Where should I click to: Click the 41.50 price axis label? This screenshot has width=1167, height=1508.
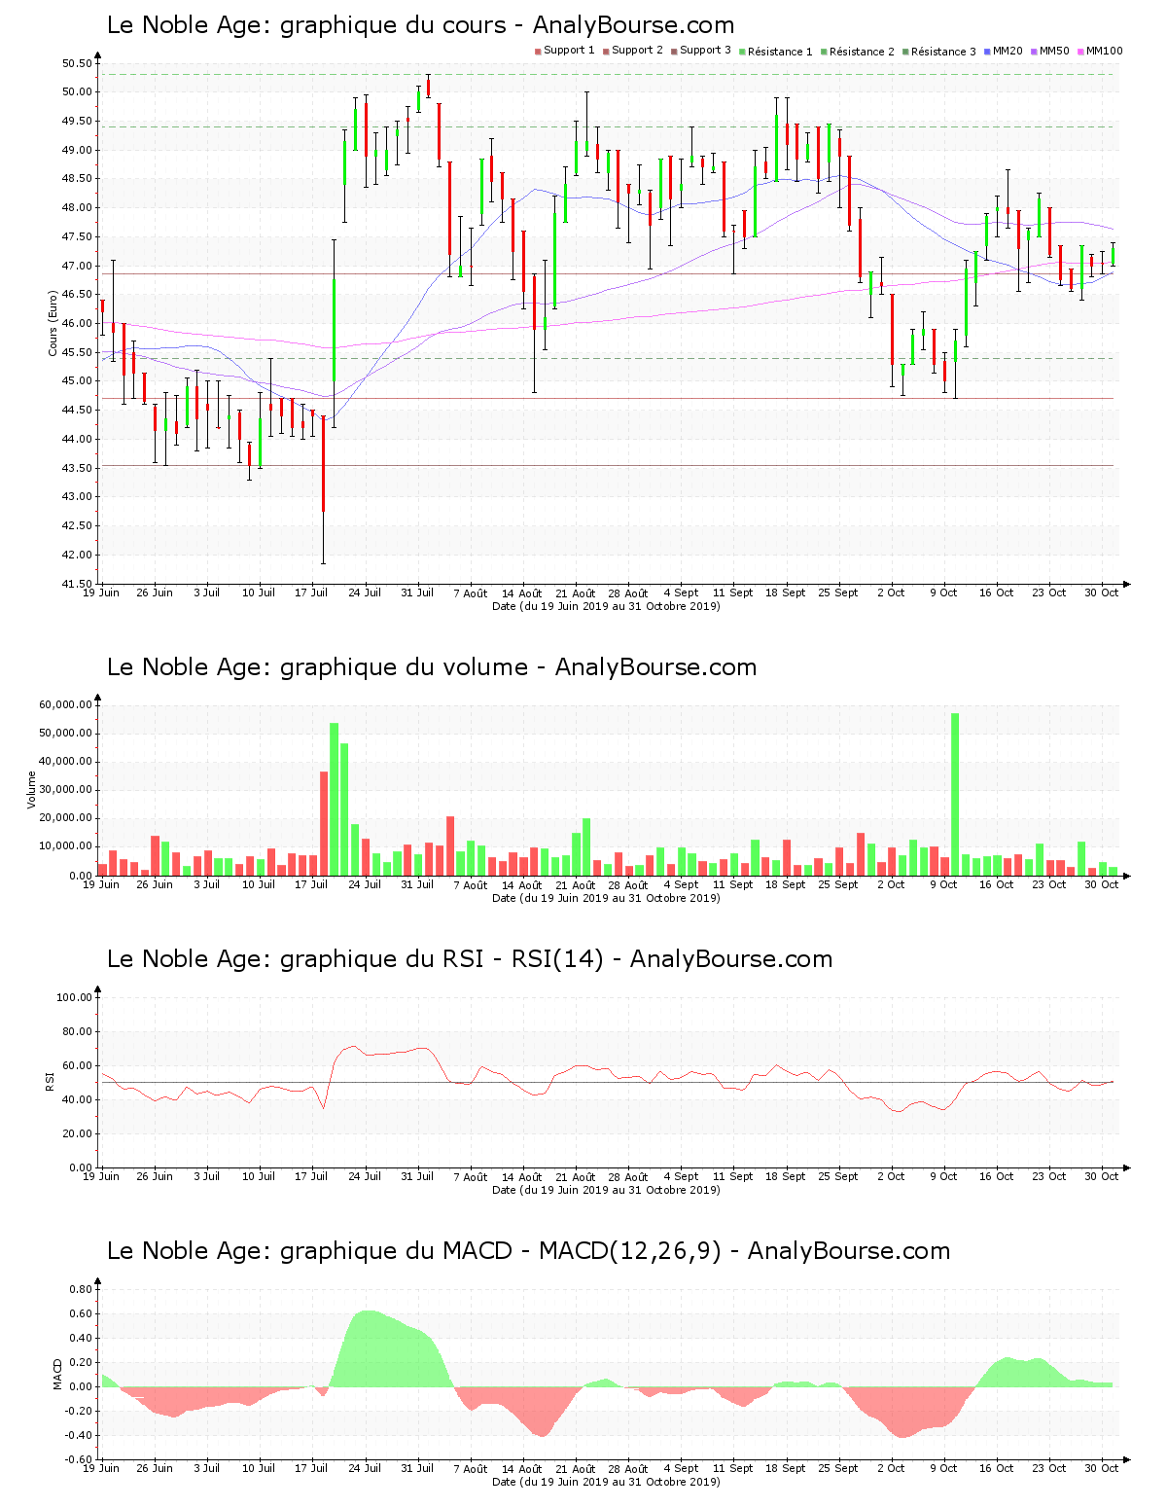pos(77,584)
